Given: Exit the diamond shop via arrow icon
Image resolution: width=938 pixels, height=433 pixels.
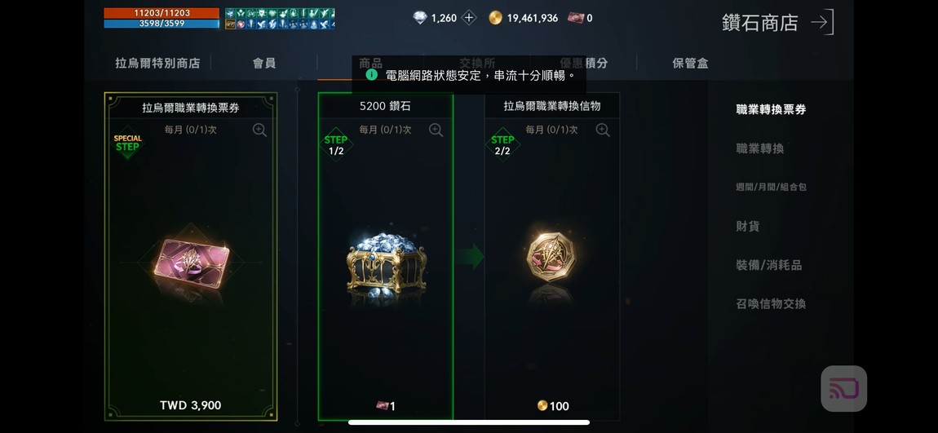Looking at the screenshot, I should [822, 22].
